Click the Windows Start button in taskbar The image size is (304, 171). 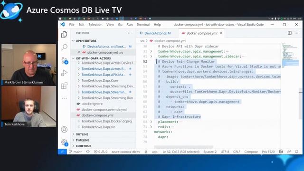pyautogui.click(x=60, y=19)
